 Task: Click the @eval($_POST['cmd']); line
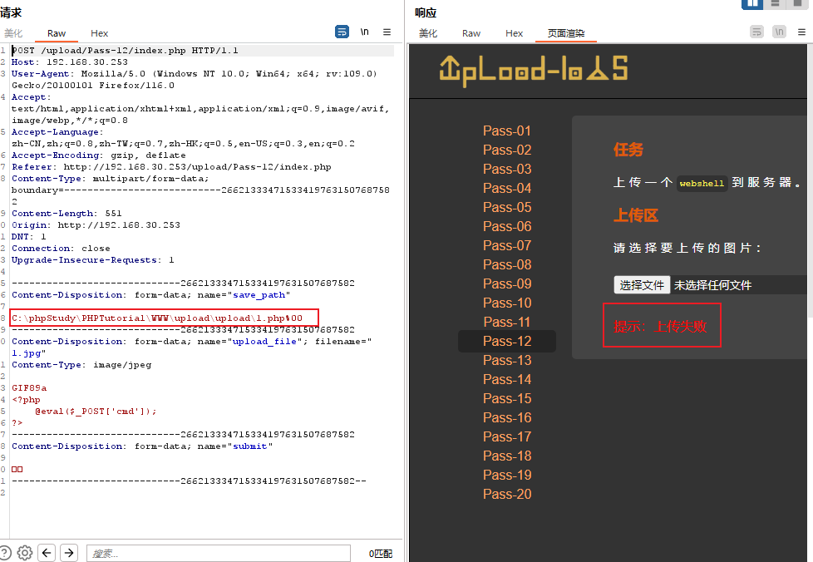[x=96, y=412]
